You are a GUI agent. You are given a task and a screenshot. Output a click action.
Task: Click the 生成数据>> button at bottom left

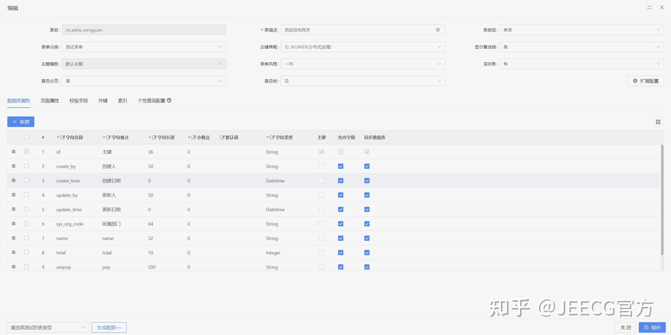point(109,327)
